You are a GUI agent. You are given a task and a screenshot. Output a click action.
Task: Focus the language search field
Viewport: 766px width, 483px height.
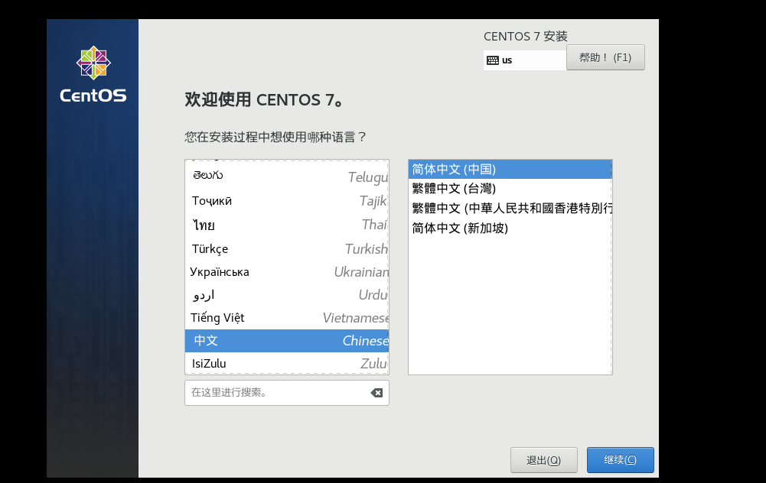[287, 393]
